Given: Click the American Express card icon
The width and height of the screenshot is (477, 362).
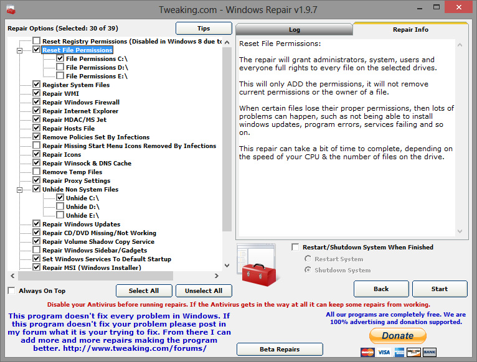Looking at the screenshot, I should tap(399, 352).
